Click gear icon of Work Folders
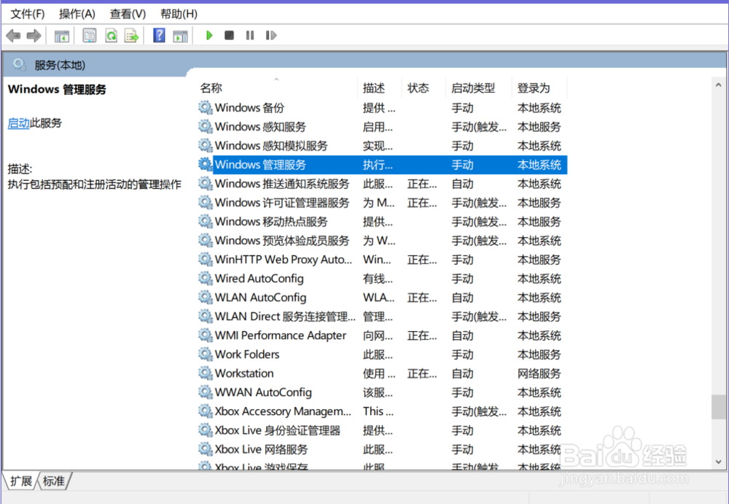This screenshot has height=504, width=729. 205,354
